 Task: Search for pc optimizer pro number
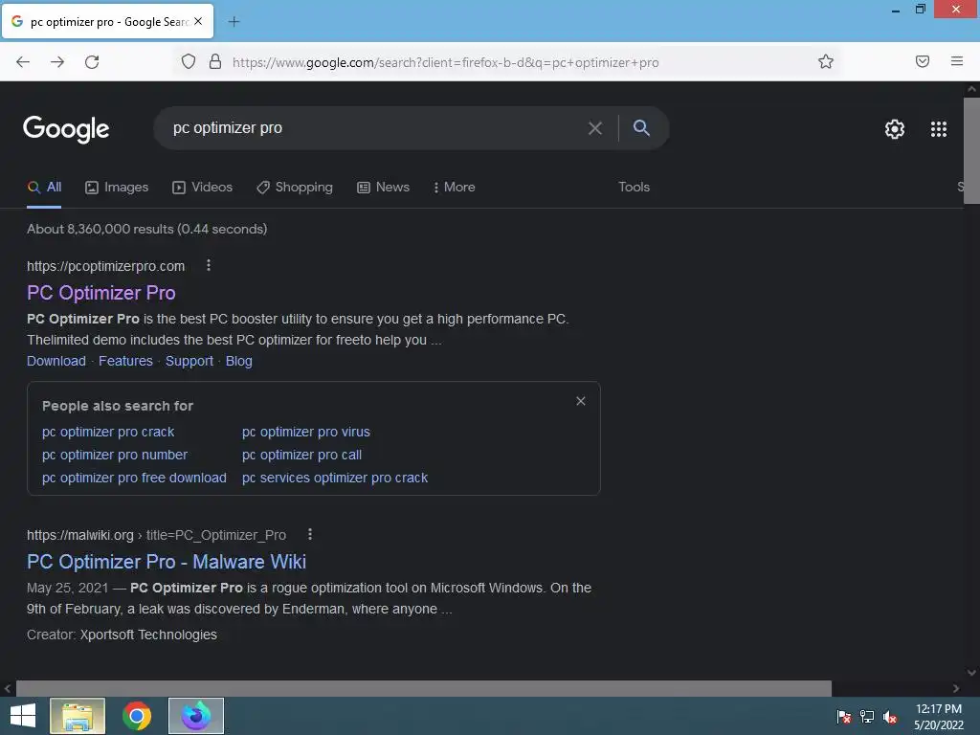tap(115, 455)
